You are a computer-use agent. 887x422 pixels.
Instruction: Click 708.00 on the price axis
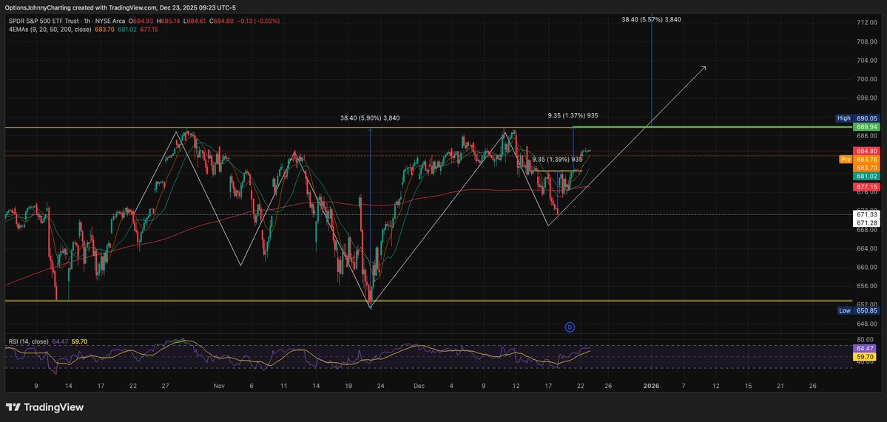click(x=866, y=42)
